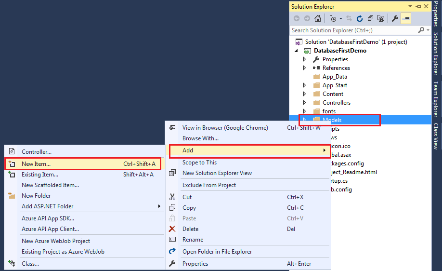
Task: Choose Azure API App Client...
Action: (x=85, y=229)
